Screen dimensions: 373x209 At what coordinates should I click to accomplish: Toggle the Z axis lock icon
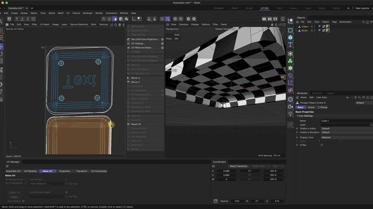[28, 19]
